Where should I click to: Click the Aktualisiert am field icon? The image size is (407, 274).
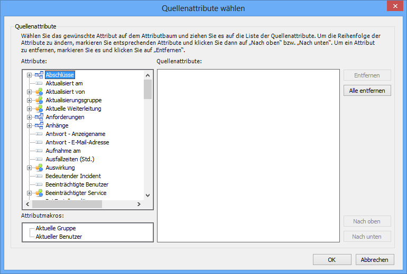[x=39, y=83]
